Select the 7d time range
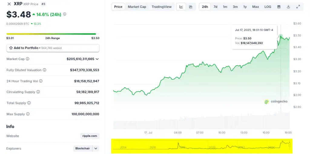The image size is (310, 154). point(215,7)
